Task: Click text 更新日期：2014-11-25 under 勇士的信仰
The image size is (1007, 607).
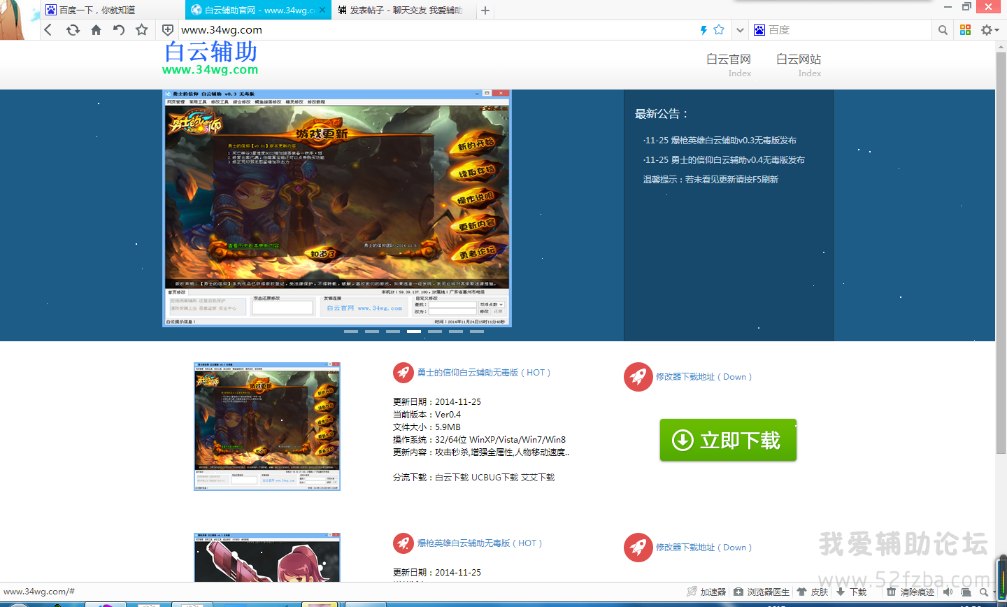Action: pos(437,402)
